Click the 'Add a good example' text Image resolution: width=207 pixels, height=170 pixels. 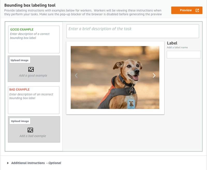click(x=33, y=76)
